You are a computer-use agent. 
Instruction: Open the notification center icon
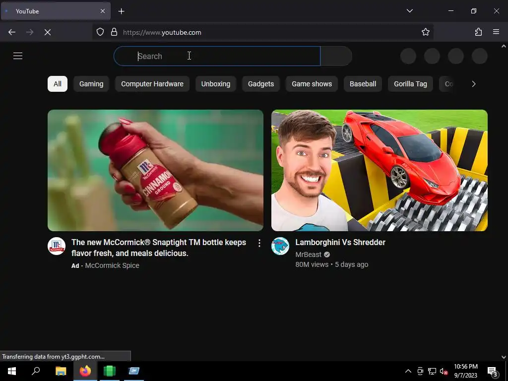493,372
